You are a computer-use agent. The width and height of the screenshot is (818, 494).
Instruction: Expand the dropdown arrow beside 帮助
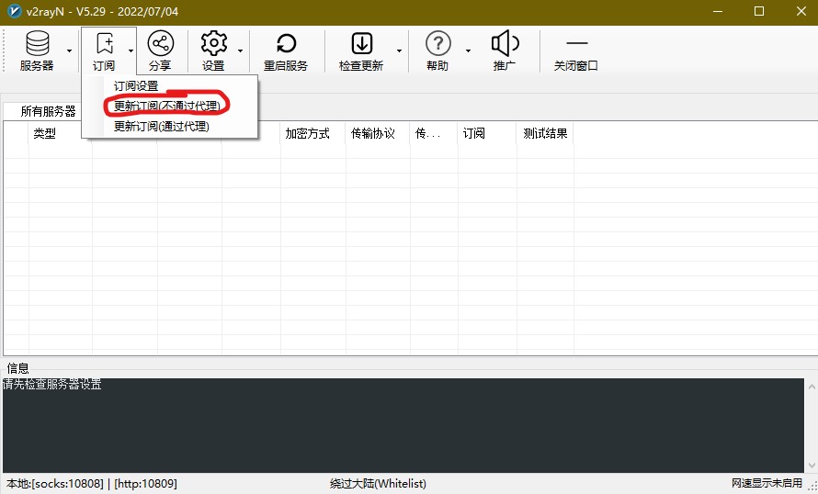[x=468, y=51]
